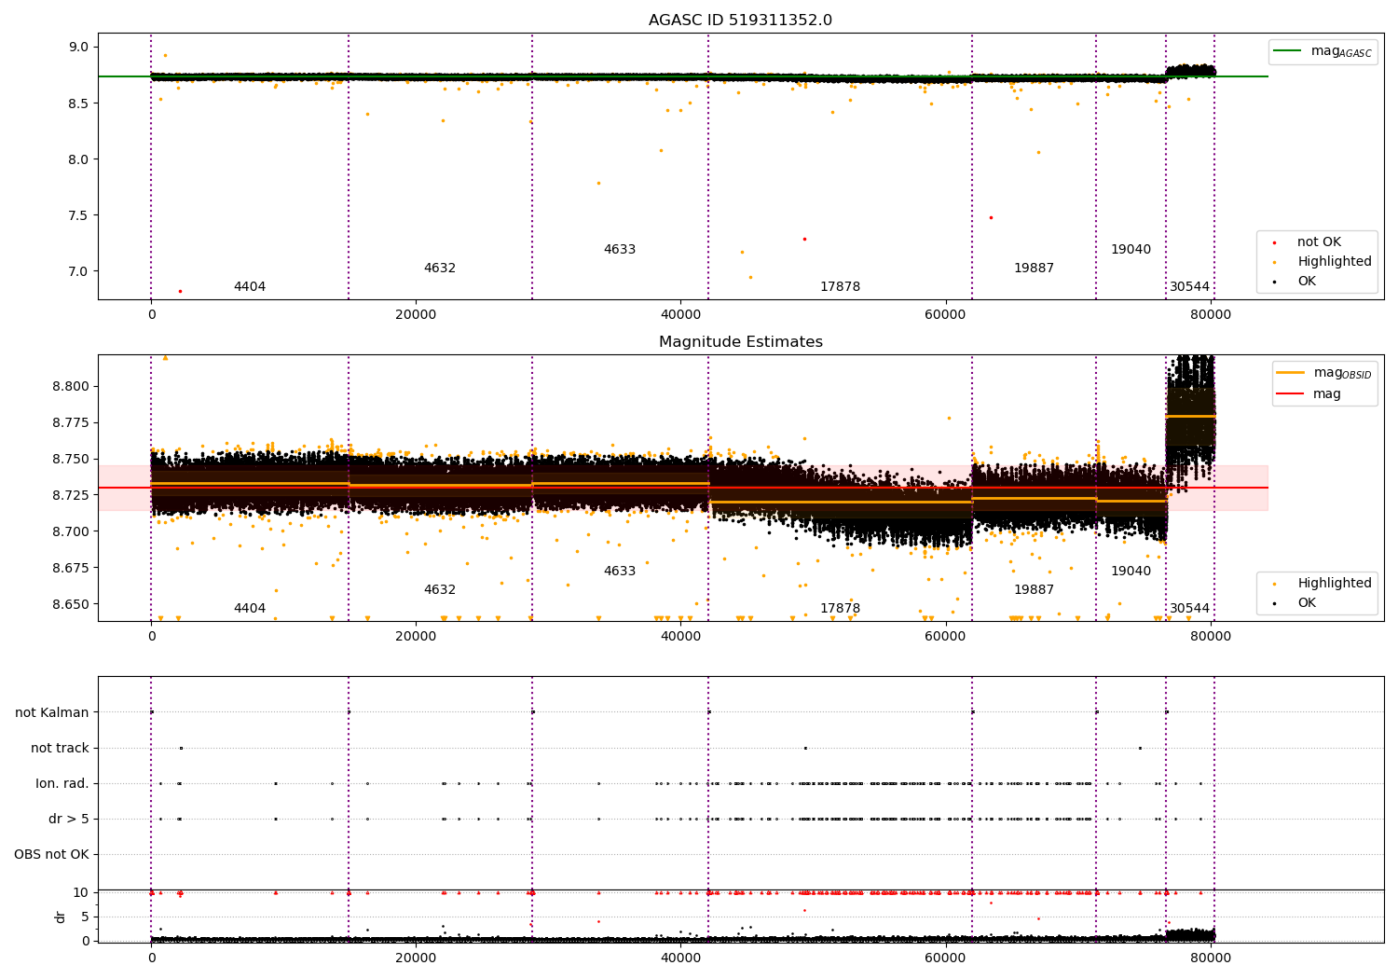
Task: Click y-axis tick label "8.0"
Action: pyautogui.click(x=78, y=159)
